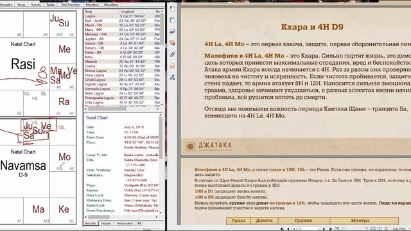
Task: Select the Moon - PK row
Action: coord(122,25)
